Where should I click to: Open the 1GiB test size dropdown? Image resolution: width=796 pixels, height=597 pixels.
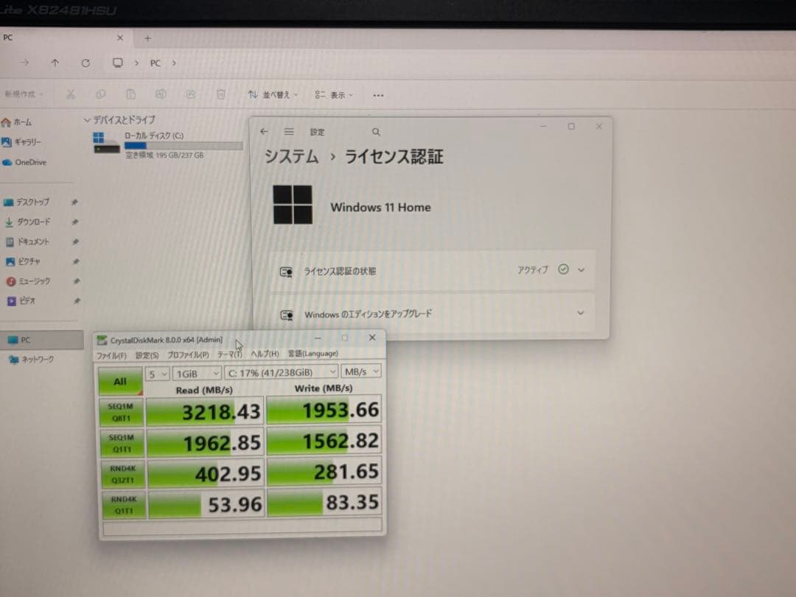click(x=196, y=373)
